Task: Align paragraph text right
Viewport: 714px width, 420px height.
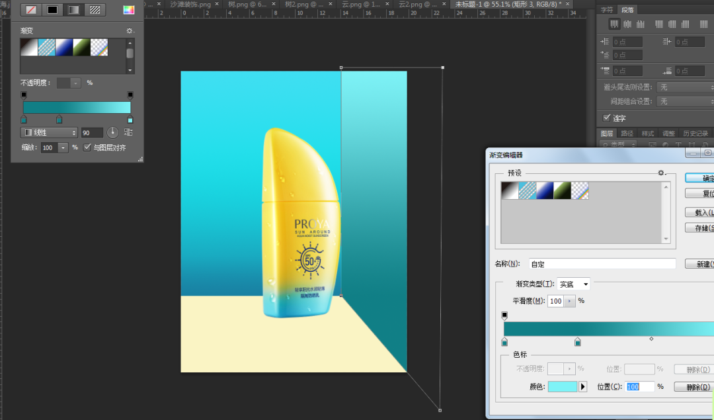Action: (x=640, y=24)
